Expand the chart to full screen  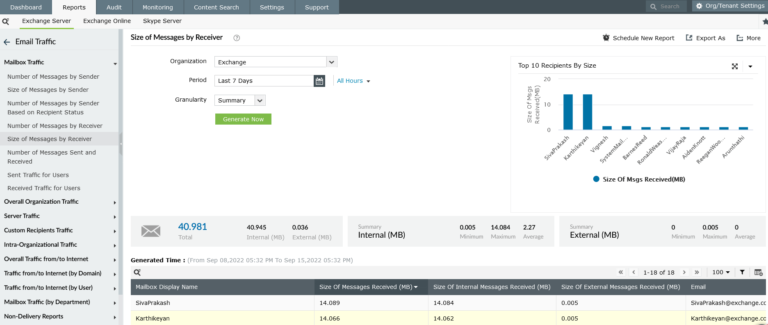tap(735, 66)
